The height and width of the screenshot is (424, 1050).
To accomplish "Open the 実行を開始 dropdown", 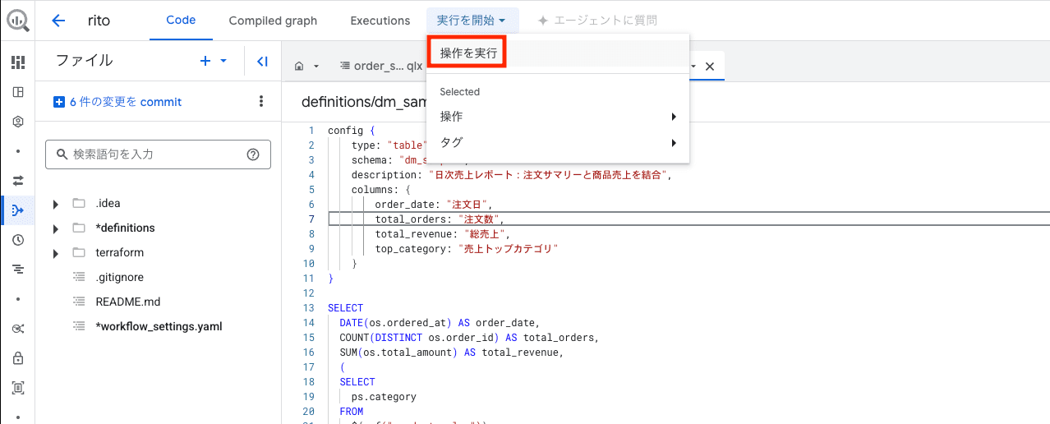I will click(x=472, y=21).
